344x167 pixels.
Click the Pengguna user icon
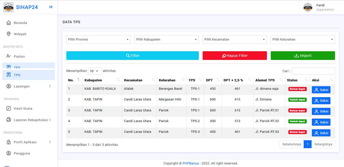(9, 153)
